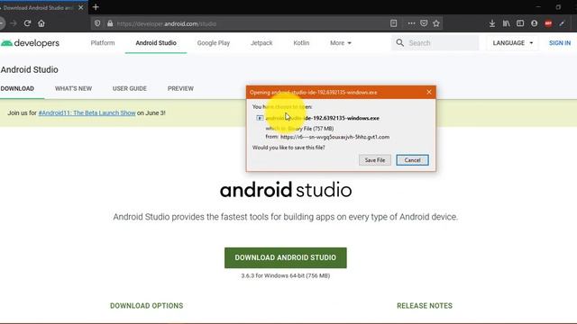Show sidebars toolbar icon

(x=520, y=23)
